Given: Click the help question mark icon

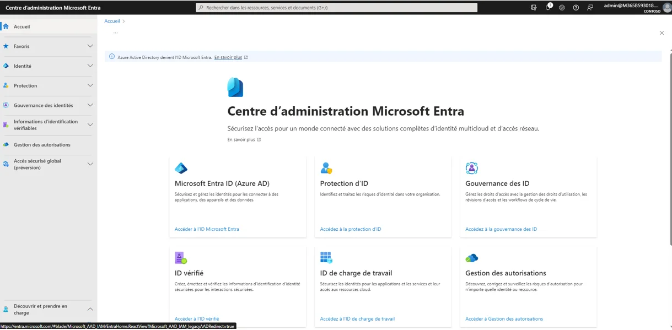Looking at the screenshot, I should [x=576, y=8].
